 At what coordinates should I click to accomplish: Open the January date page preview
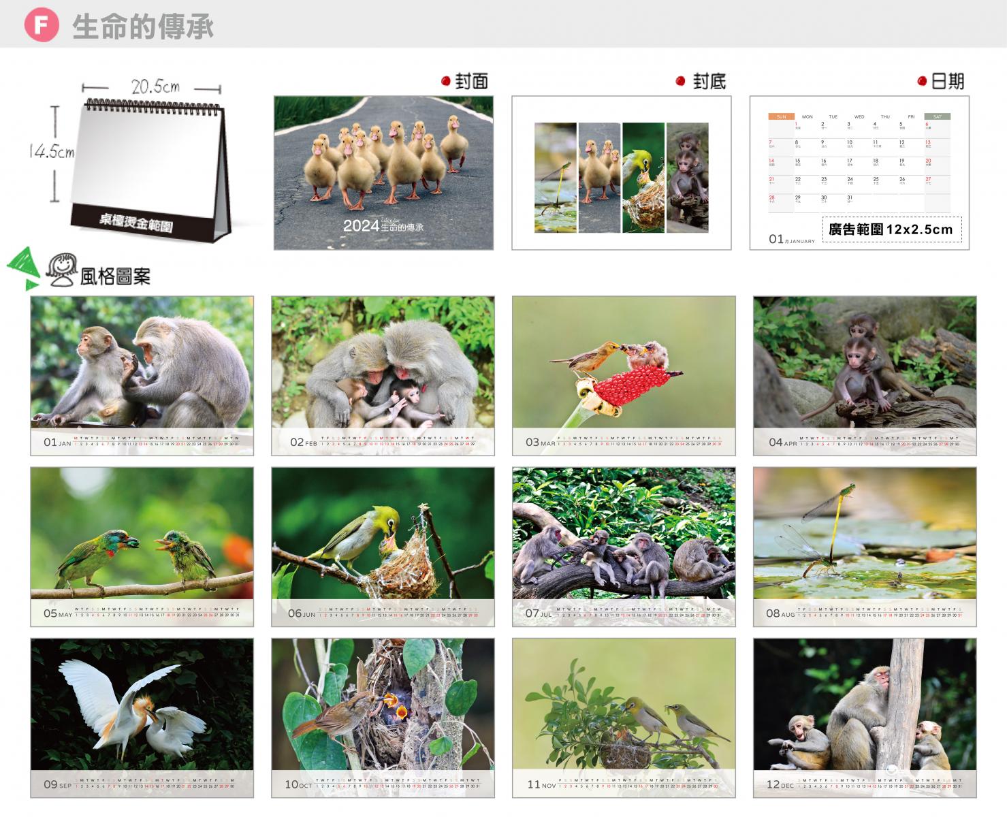point(859,173)
